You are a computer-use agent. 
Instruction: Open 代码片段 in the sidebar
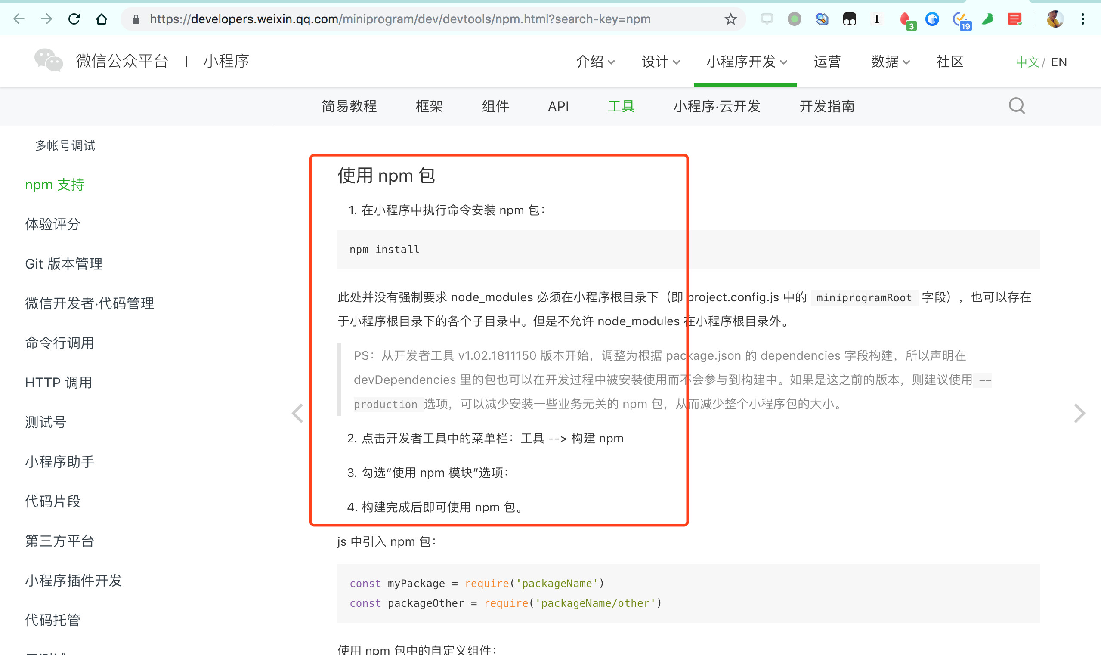(x=53, y=501)
